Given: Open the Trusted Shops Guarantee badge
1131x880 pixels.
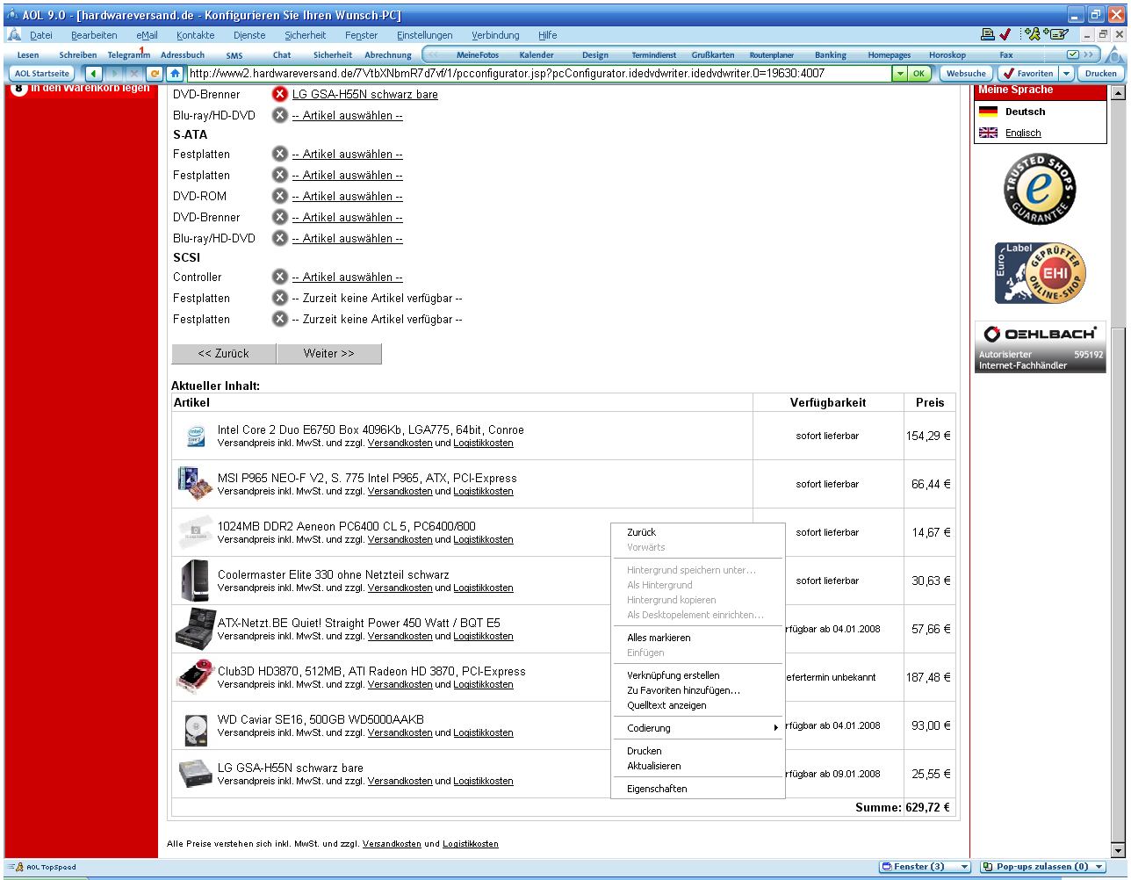Looking at the screenshot, I should point(1040,190).
